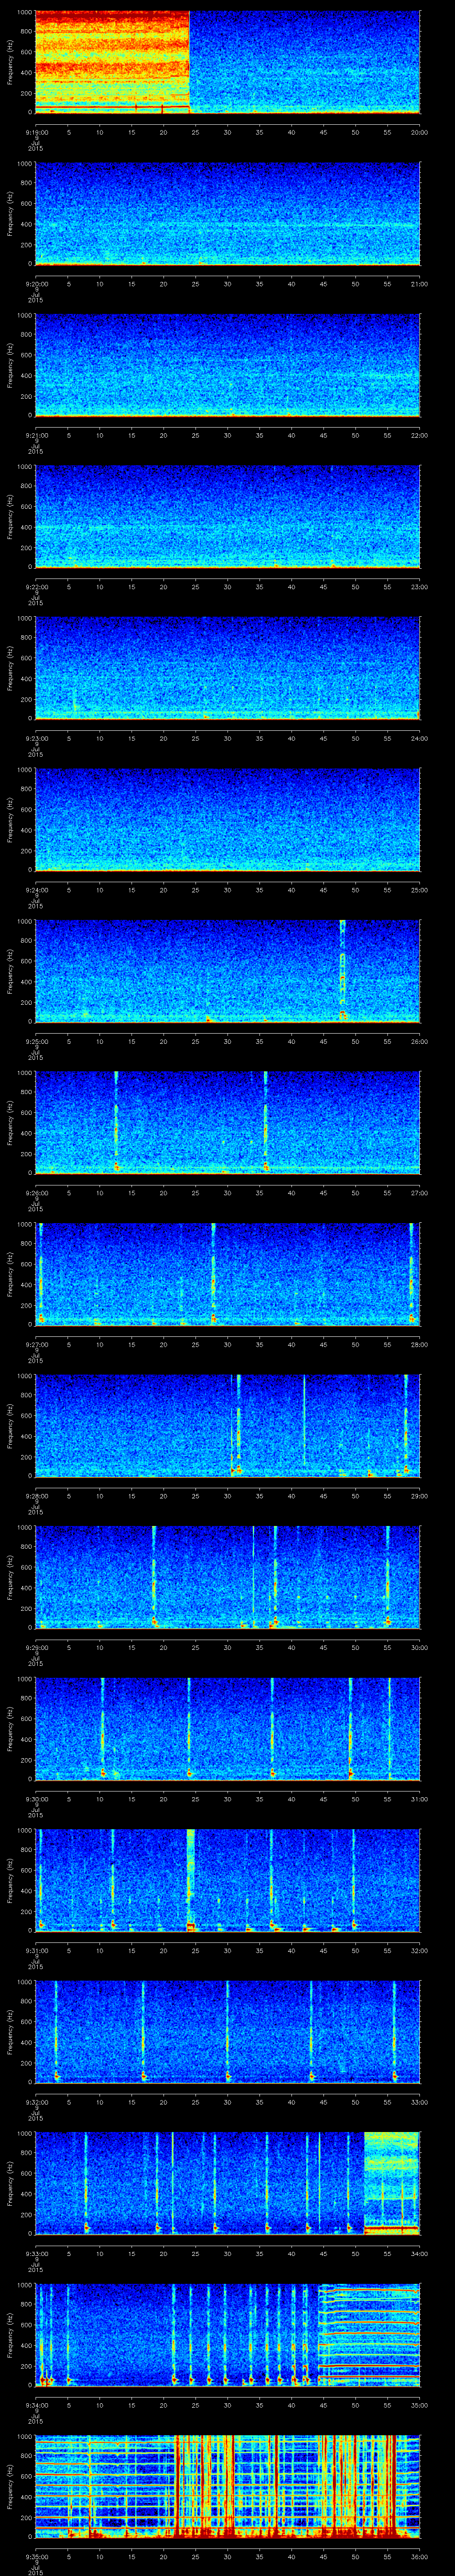Click the 22:00 end time label
This screenshot has width=455, height=2576.
(419, 435)
